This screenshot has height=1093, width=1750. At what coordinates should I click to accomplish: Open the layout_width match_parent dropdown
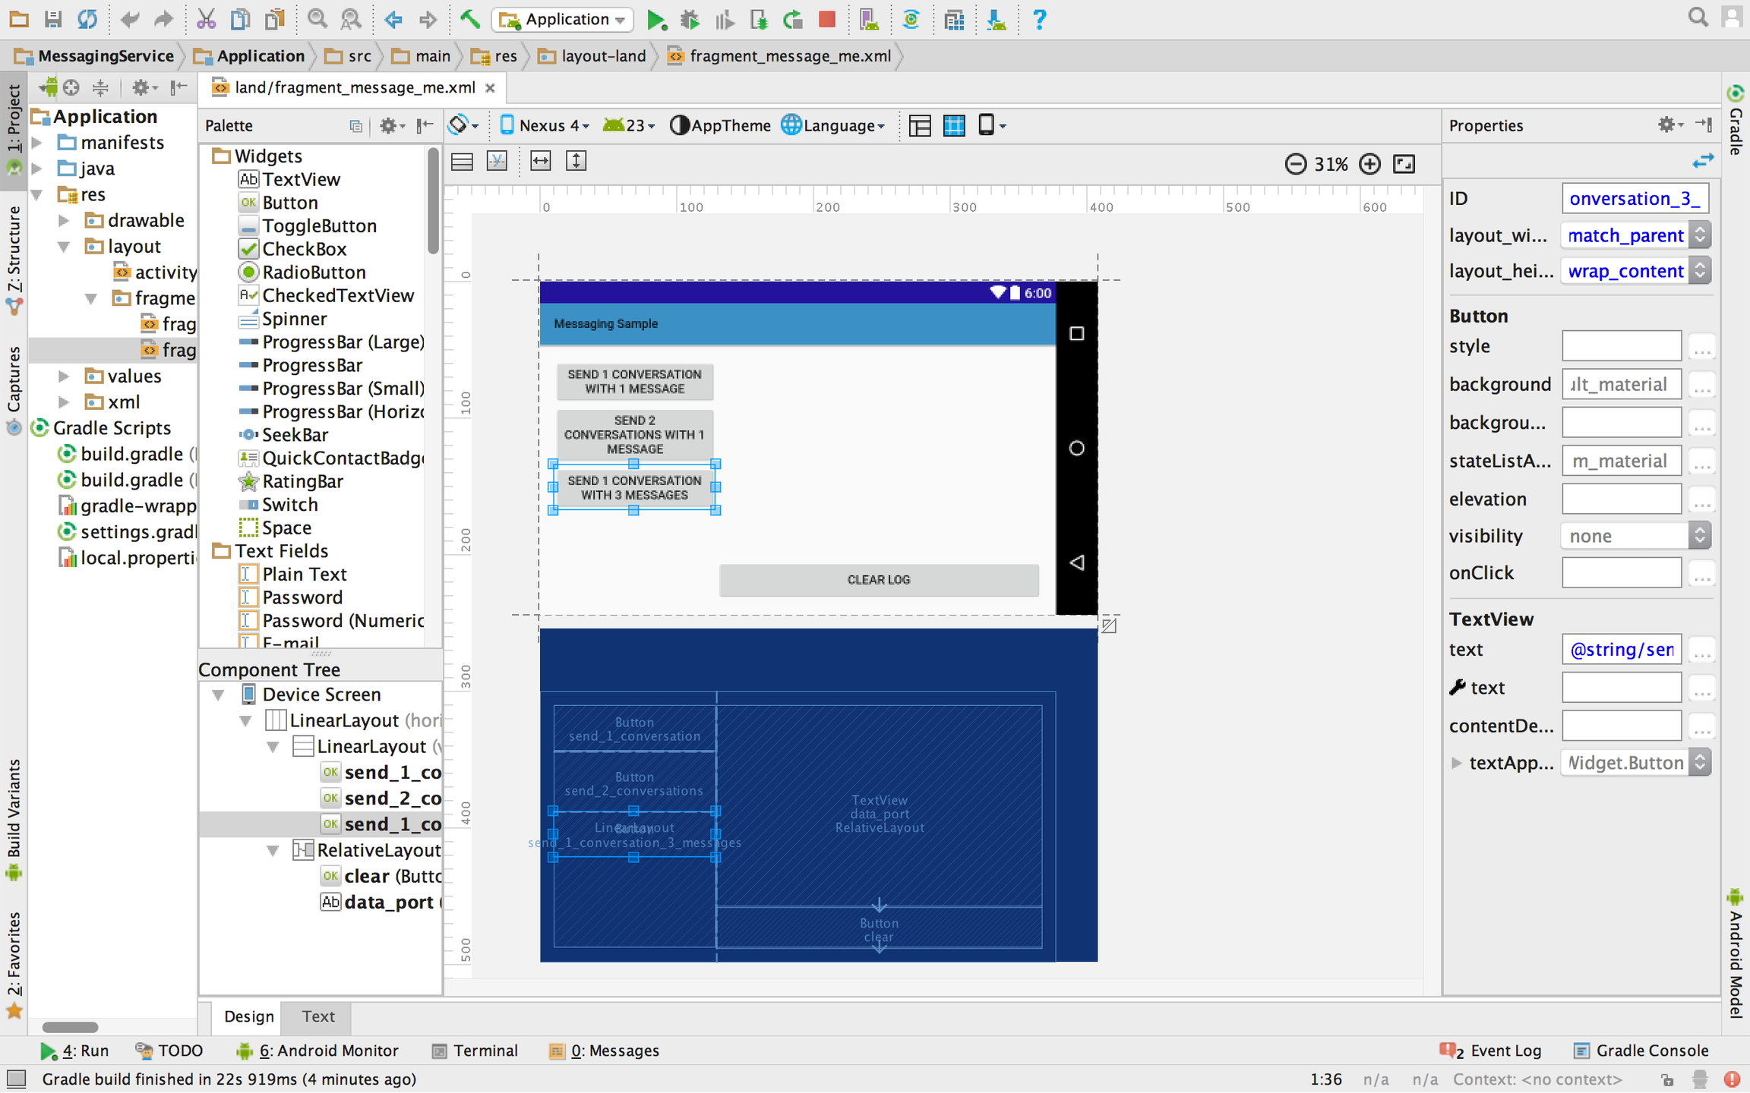pos(1636,235)
